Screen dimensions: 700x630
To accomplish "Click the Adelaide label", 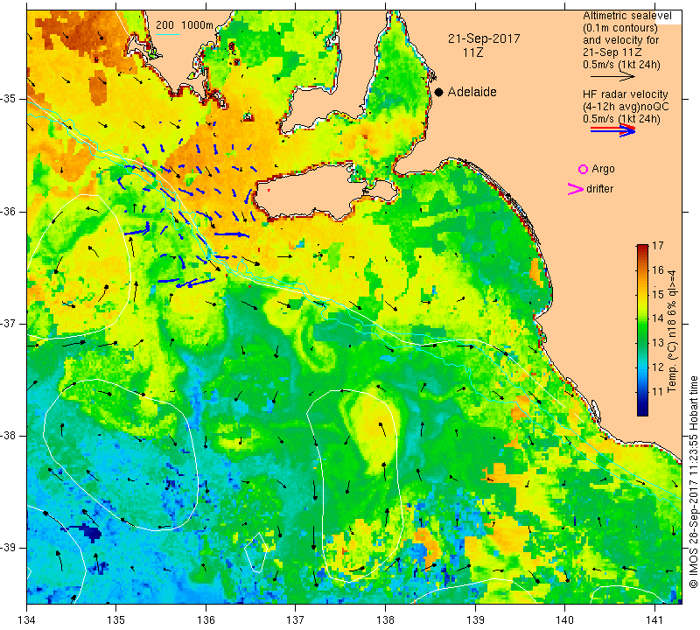I will coord(472,92).
